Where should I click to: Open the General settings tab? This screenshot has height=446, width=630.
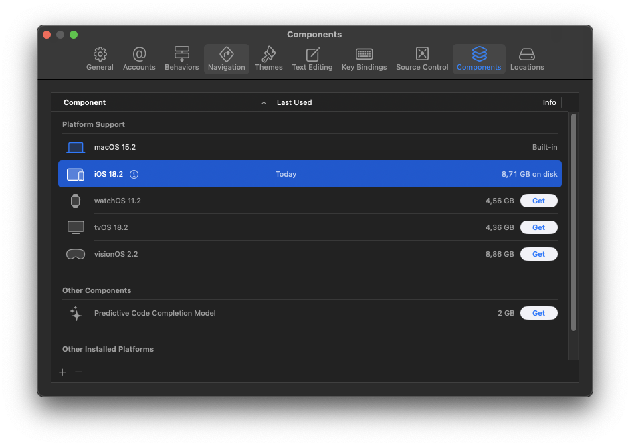tap(100, 59)
